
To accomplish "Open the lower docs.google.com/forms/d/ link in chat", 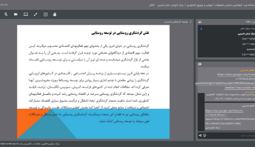I will [x=224, y=111].
